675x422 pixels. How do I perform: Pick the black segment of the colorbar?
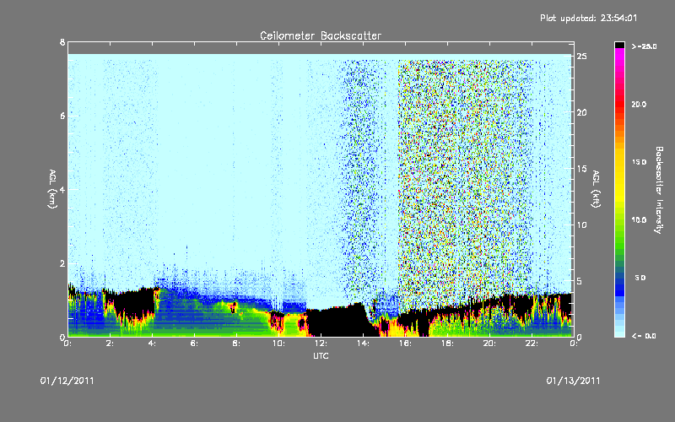[619, 45]
